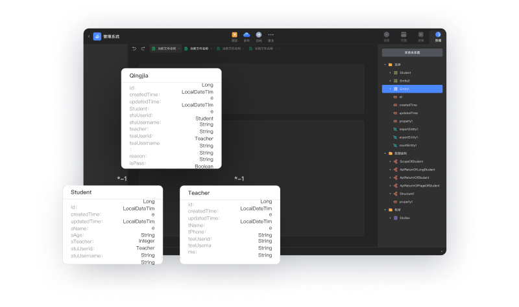Click the id property icon under Entity1
519x307 pixels.
[395, 97]
